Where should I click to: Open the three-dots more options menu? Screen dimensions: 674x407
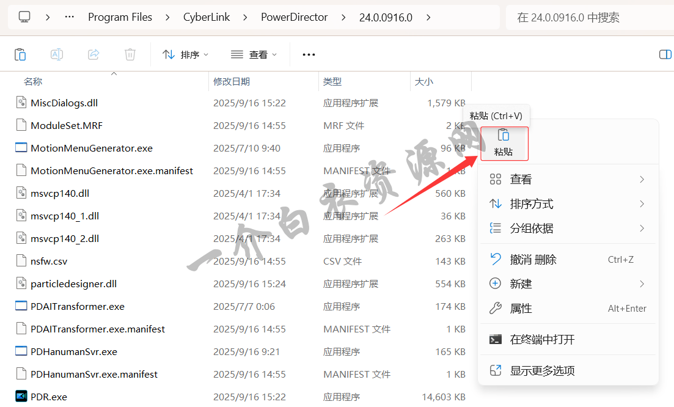pyautogui.click(x=309, y=54)
